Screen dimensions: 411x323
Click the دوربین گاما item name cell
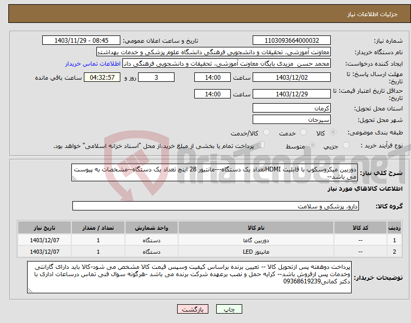(x=256, y=240)
